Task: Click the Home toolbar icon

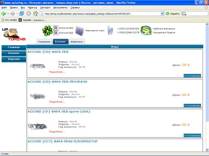Action: 36,14
